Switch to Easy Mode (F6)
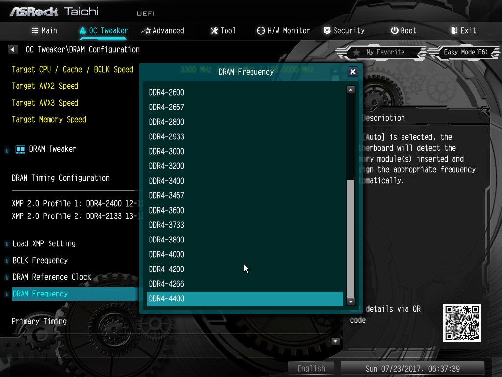502x377 pixels. pos(464,52)
